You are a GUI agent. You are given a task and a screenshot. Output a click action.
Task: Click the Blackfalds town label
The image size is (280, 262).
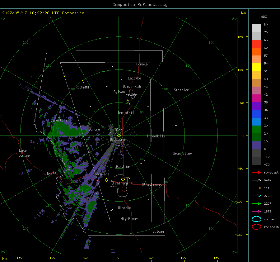tap(132, 86)
